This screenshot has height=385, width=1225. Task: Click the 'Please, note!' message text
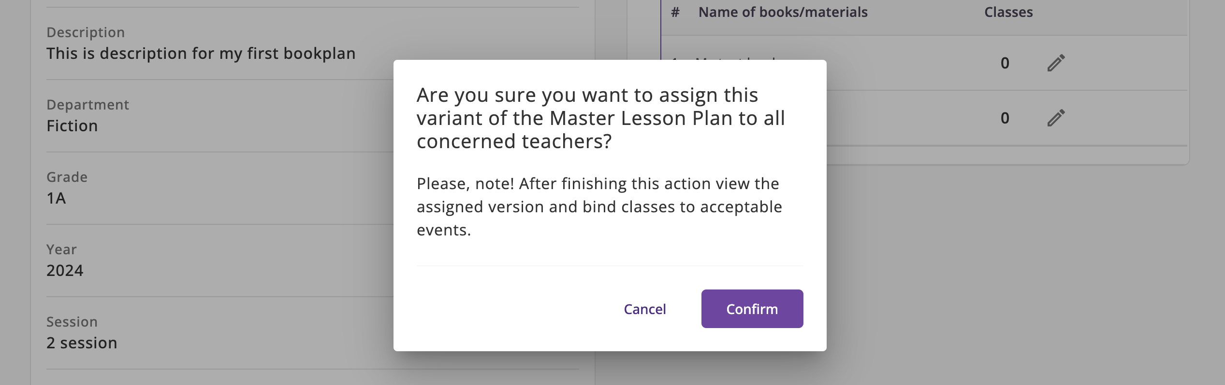click(599, 206)
